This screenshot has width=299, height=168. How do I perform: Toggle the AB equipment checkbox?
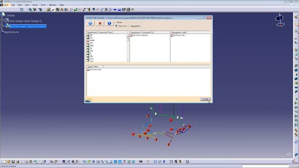tap(88, 35)
